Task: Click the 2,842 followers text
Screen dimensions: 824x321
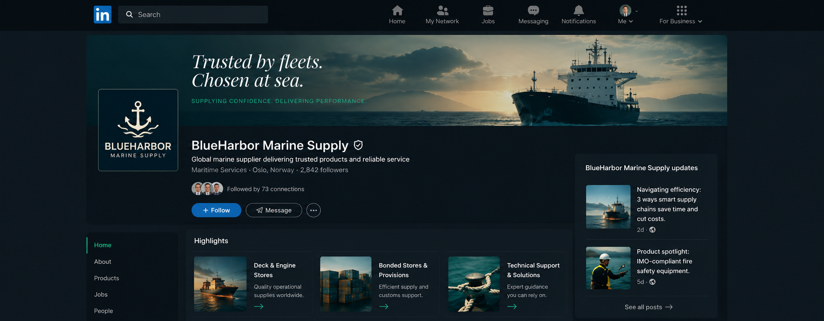Action: tap(324, 170)
